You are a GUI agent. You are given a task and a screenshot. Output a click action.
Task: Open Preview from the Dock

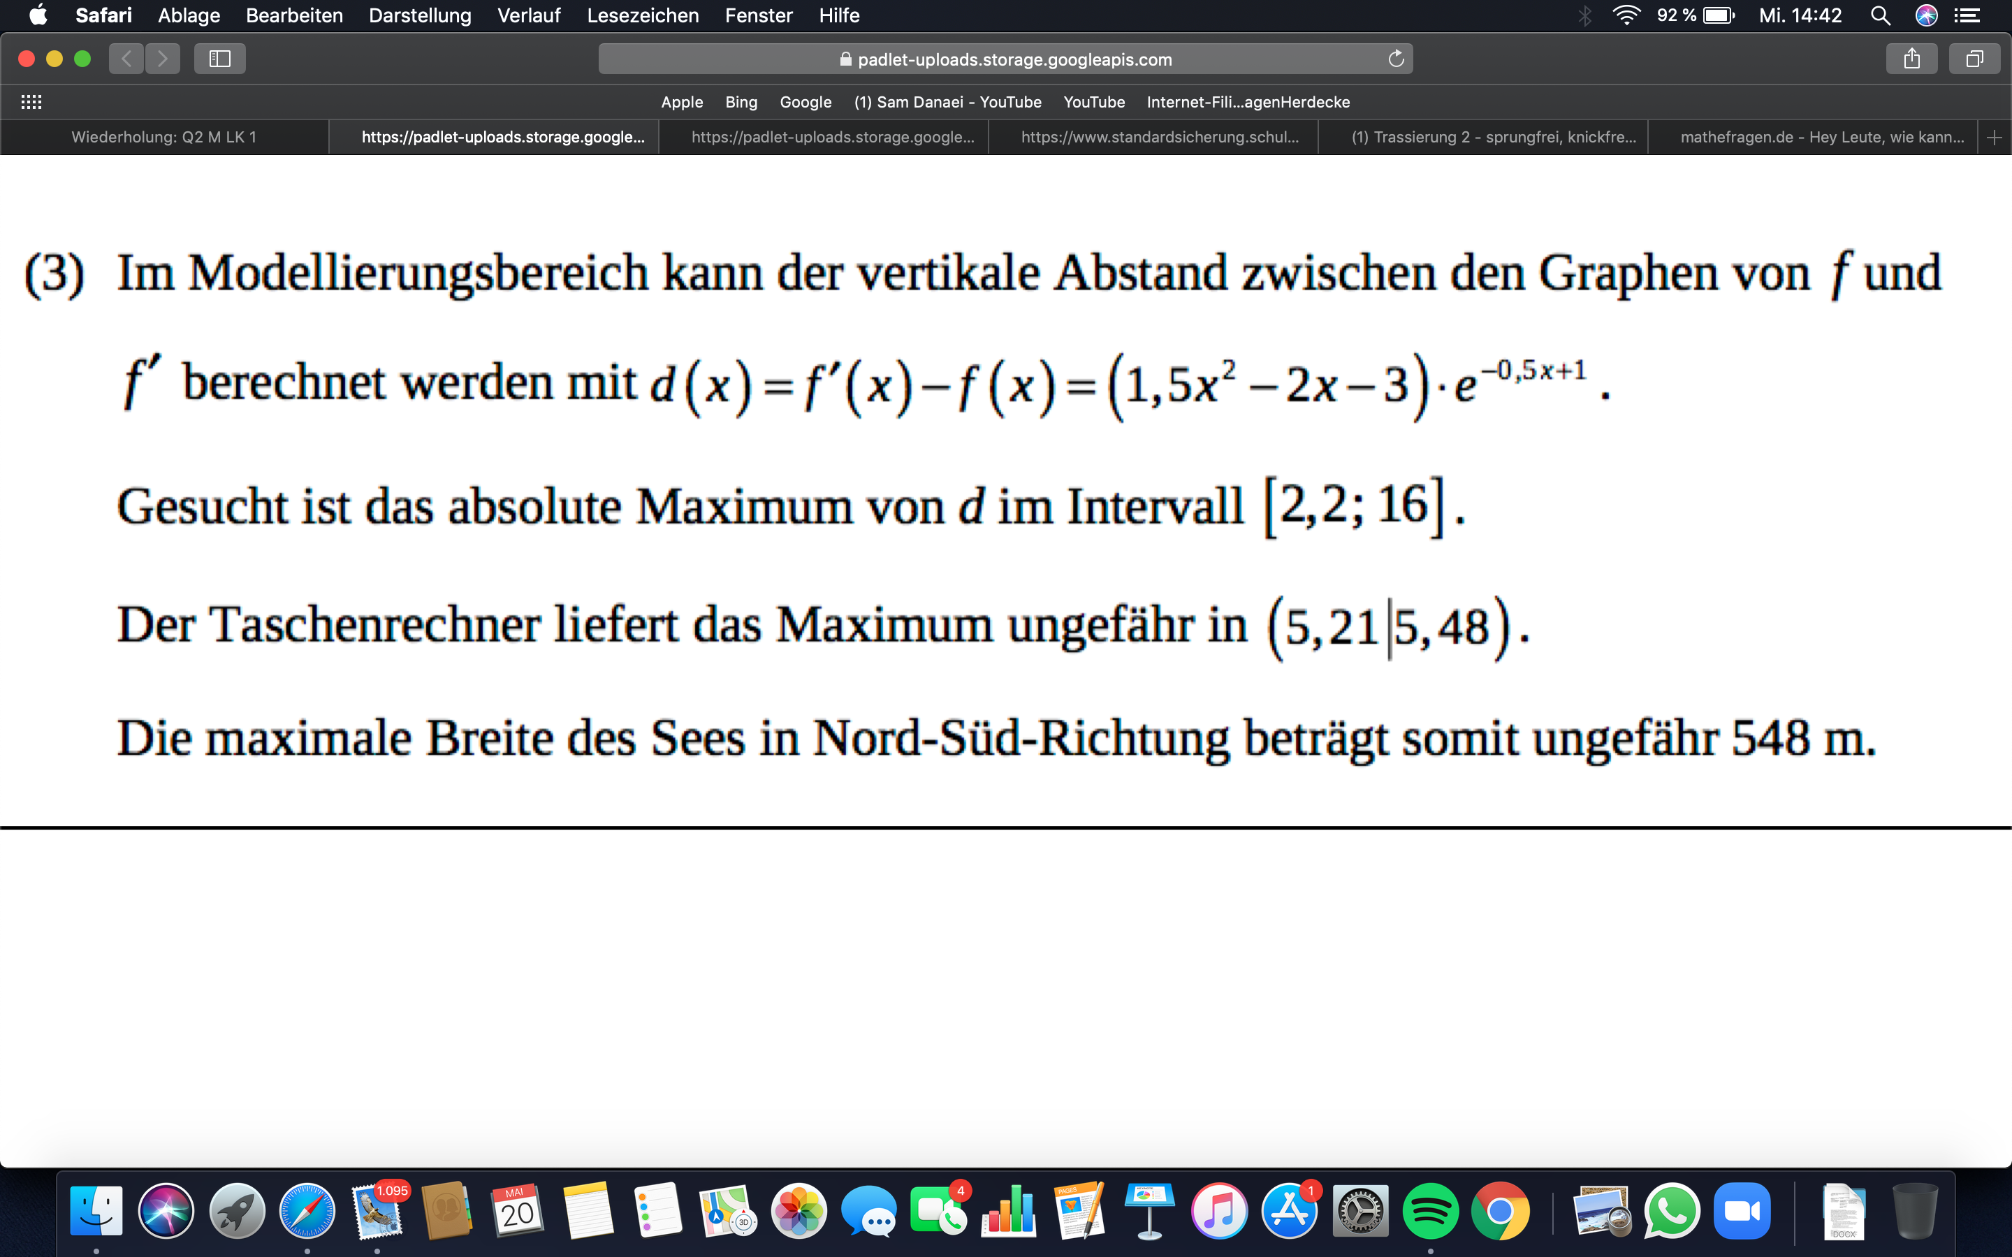(1602, 1210)
